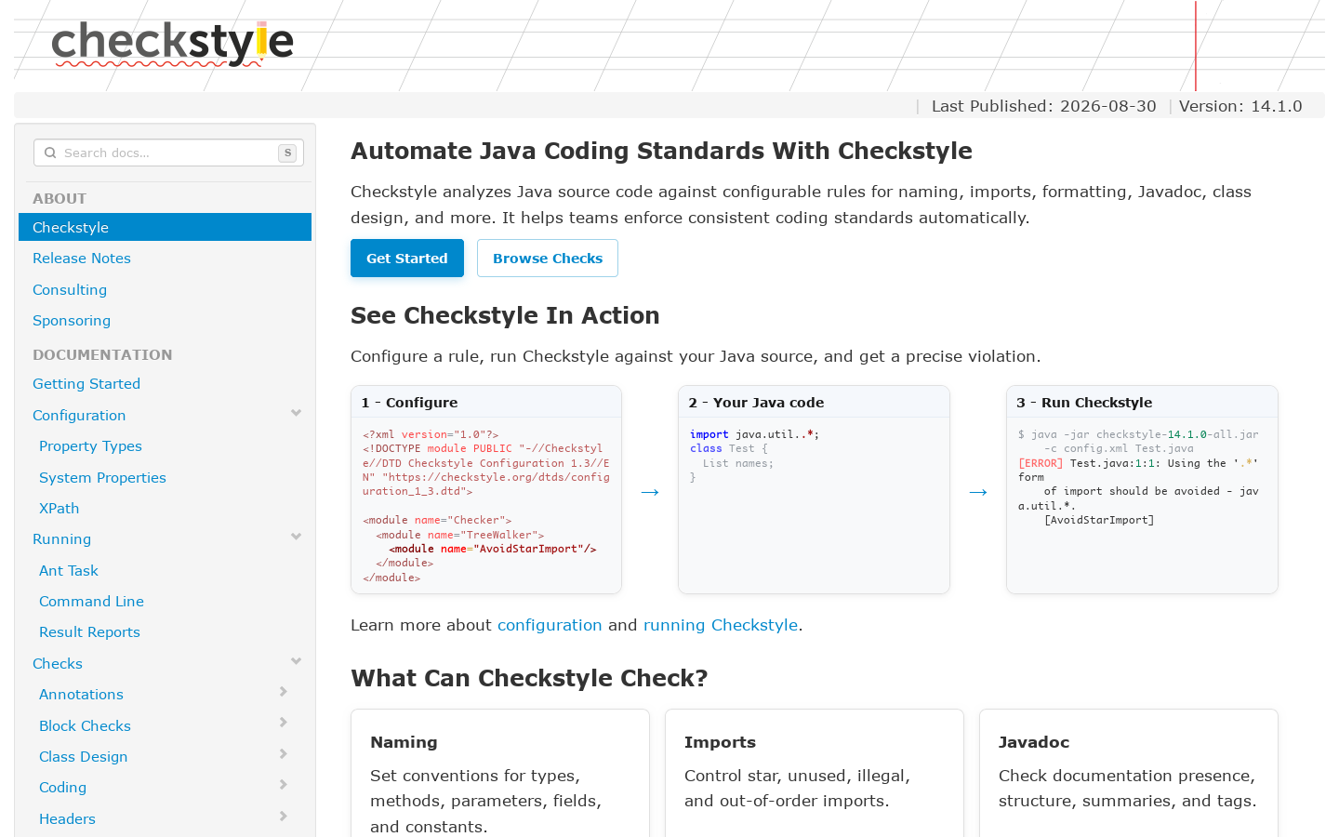Open System Properties page
The height and width of the screenshot is (837, 1339).
[102, 478]
